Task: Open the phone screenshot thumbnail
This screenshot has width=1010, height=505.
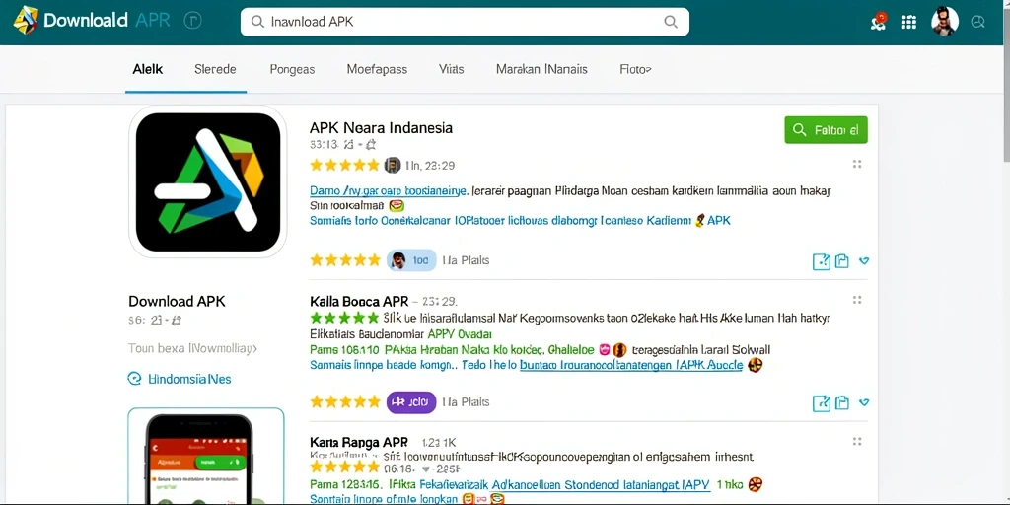Action: click(206, 456)
